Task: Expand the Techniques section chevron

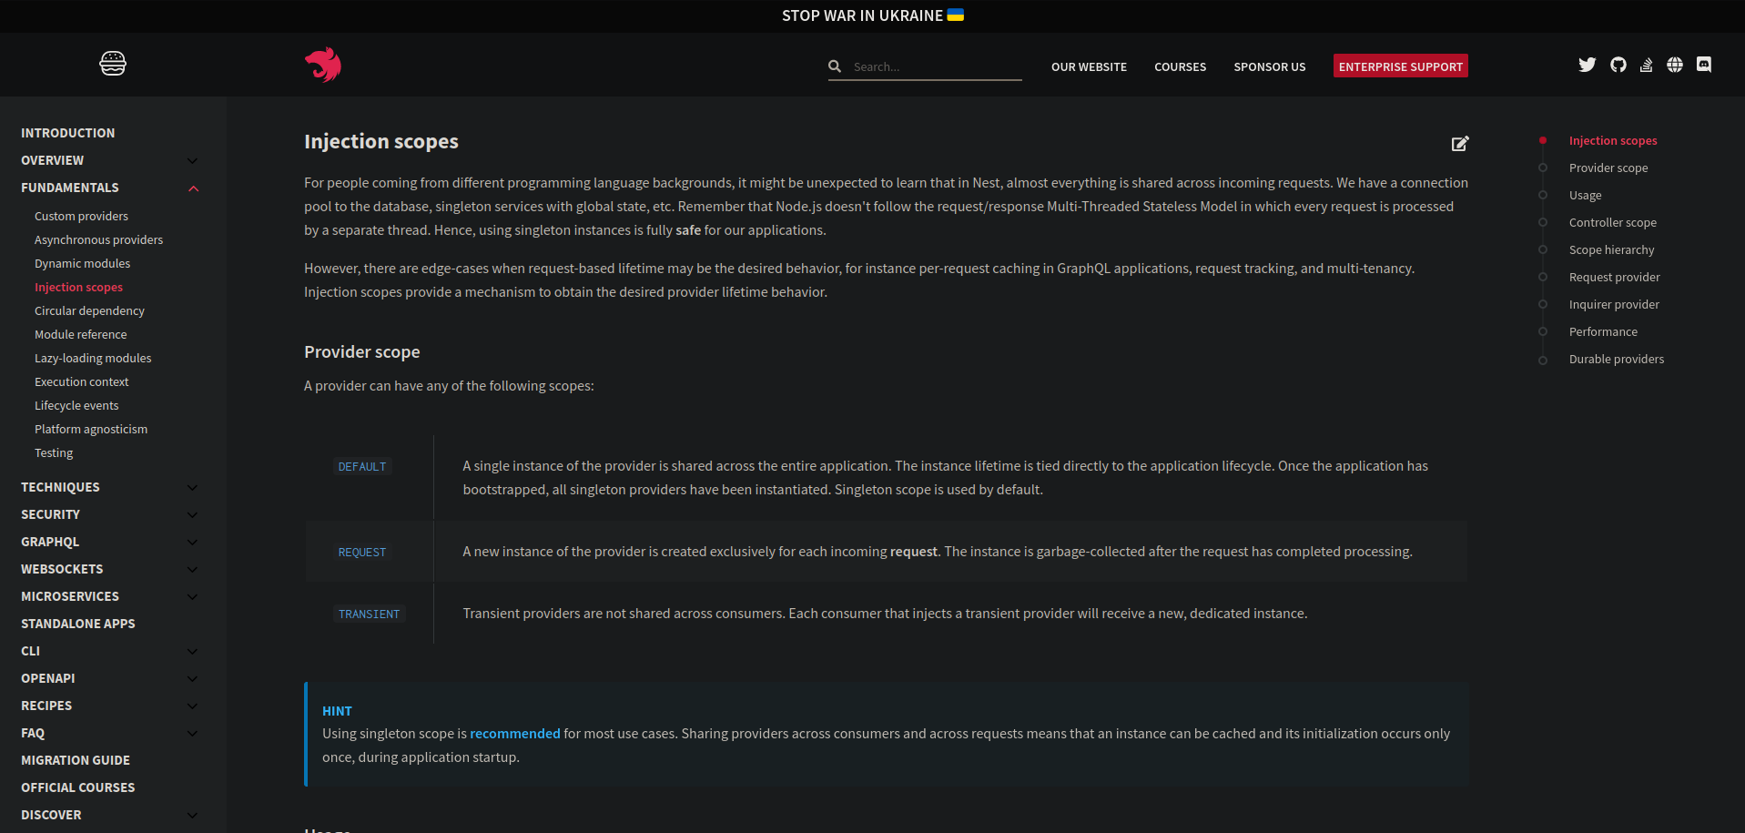Action: click(x=192, y=488)
